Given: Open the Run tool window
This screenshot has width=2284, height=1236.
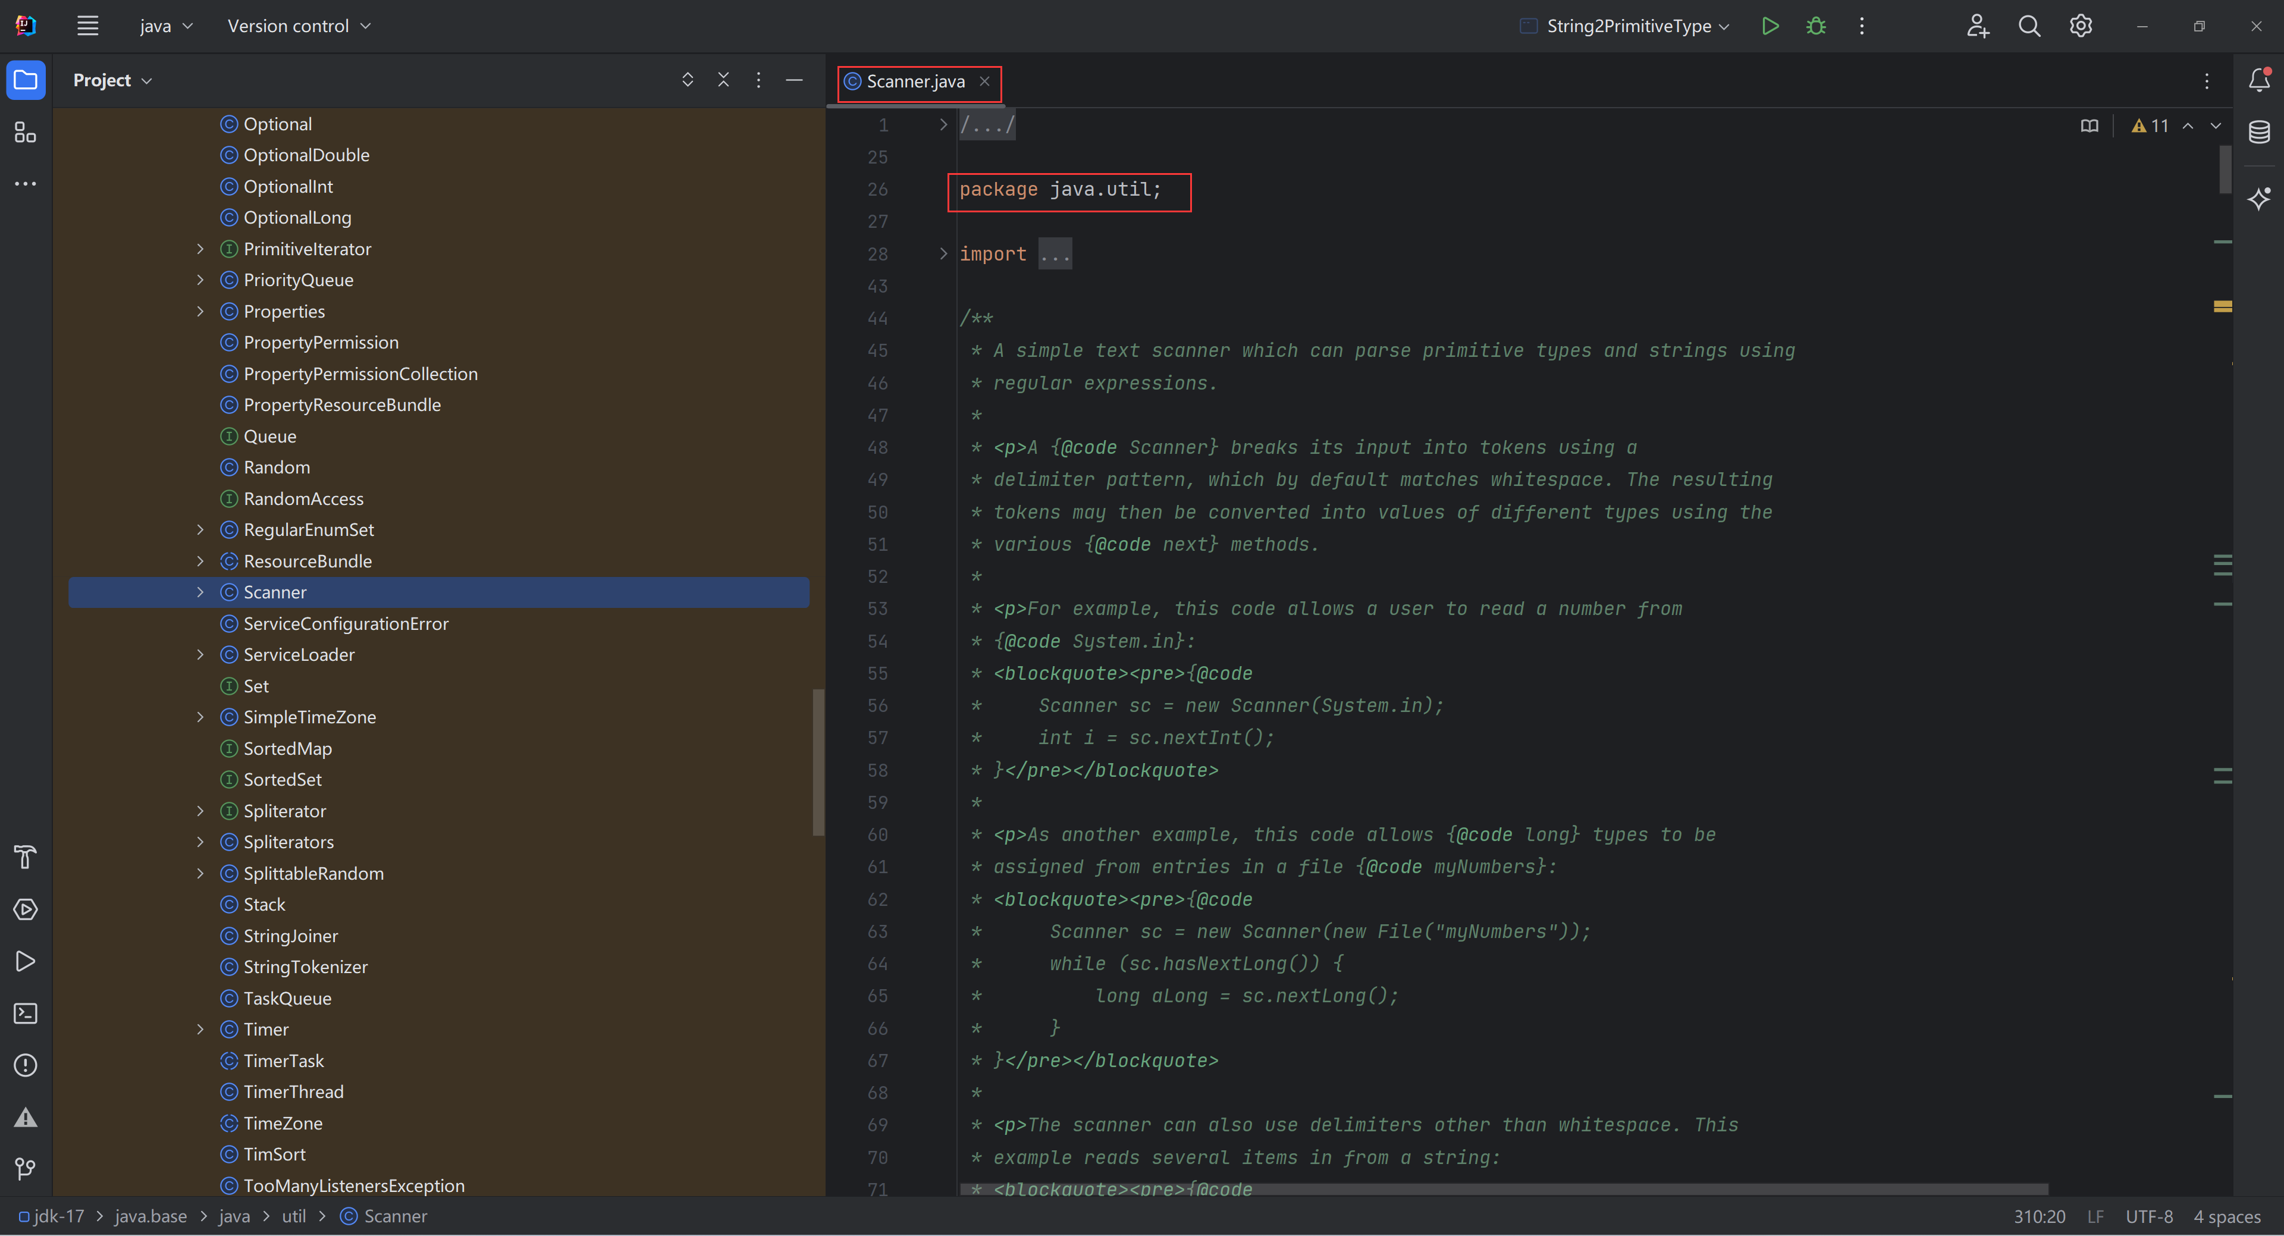Looking at the screenshot, I should [x=26, y=961].
